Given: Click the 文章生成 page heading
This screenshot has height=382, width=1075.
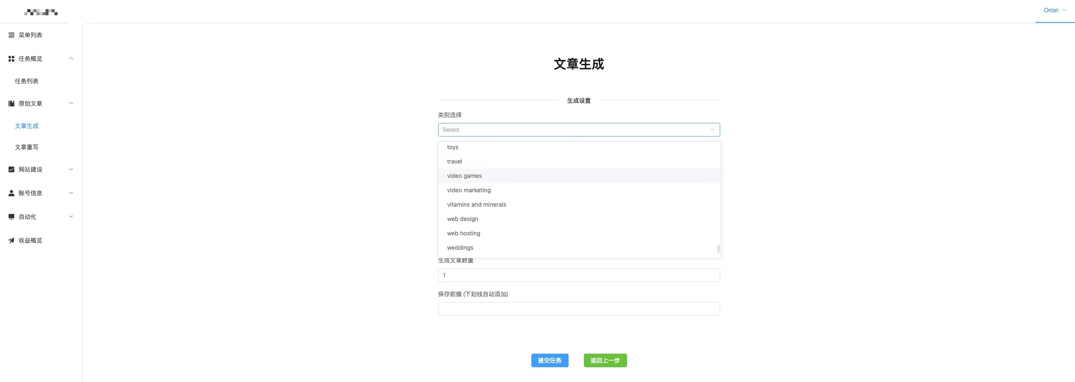Looking at the screenshot, I should (x=579, y=64).
